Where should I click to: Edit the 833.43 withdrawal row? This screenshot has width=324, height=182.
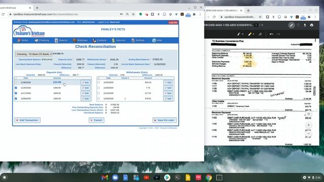168,82
